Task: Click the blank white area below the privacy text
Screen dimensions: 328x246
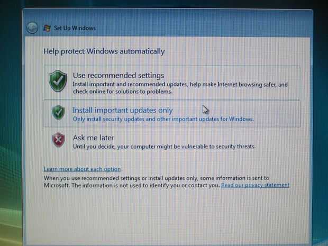Action: click(167, 215)
